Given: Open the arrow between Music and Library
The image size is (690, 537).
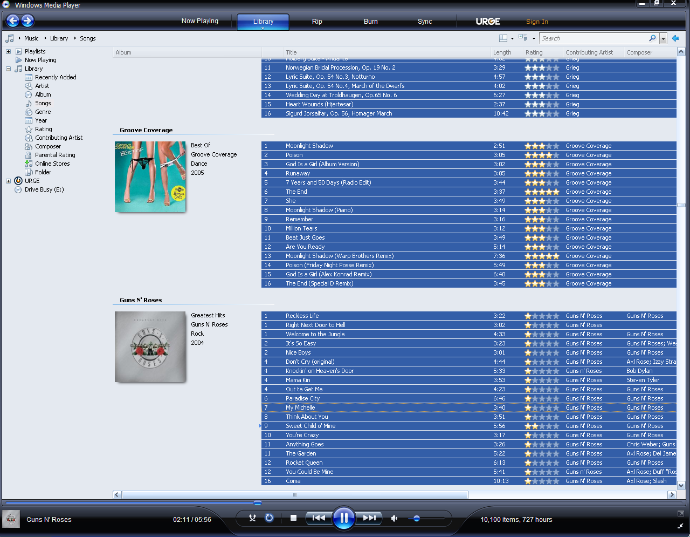Looking at the screenshot, I should (x=45, y=38).
